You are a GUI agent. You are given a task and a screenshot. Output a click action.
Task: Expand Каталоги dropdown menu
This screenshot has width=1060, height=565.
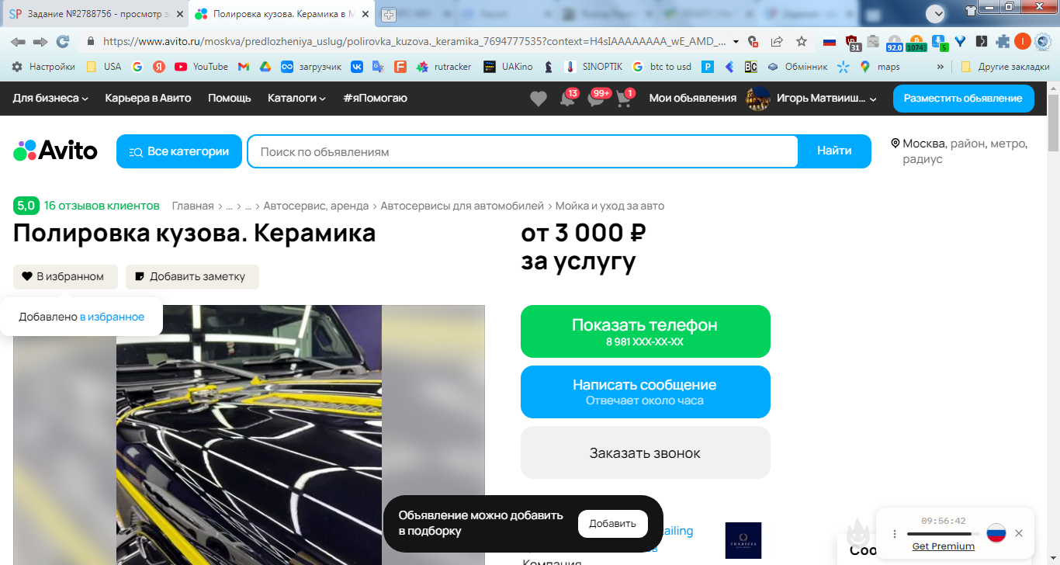[296, 98]
